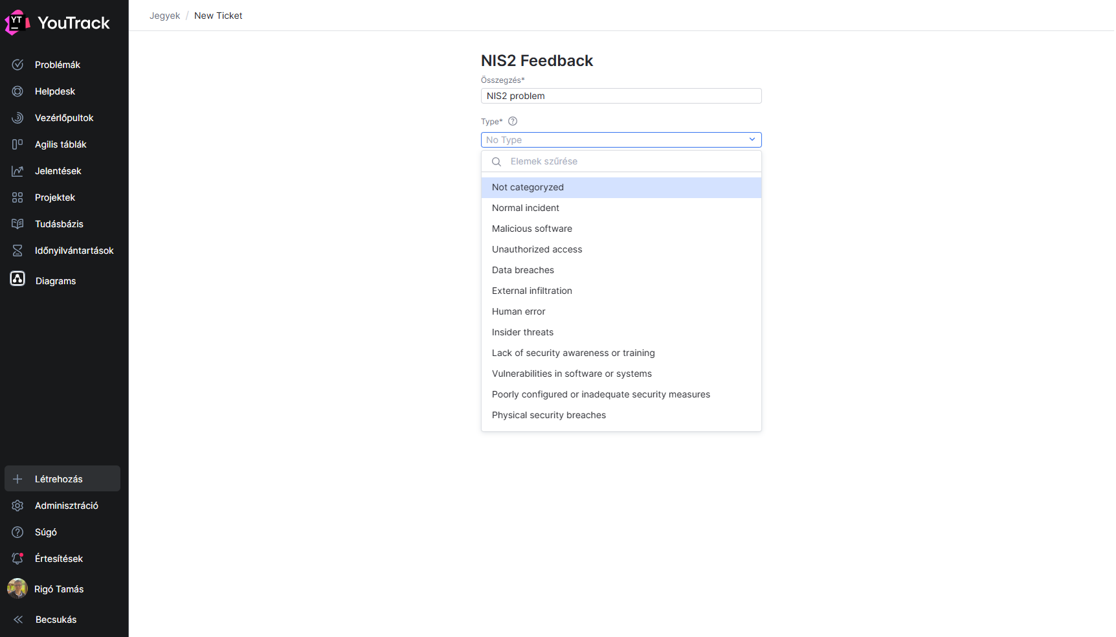Click the Időnyilvántartások hourglass icon
The width and height of the screenshot is (1116, 637).
17,251
